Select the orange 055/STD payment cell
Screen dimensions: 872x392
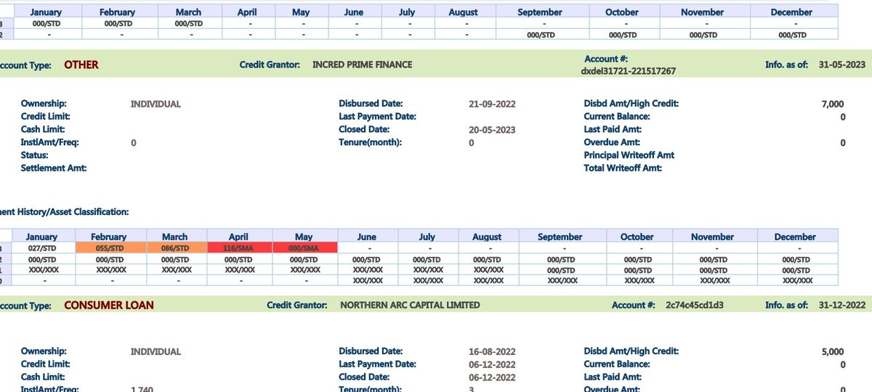click(109, 248)
